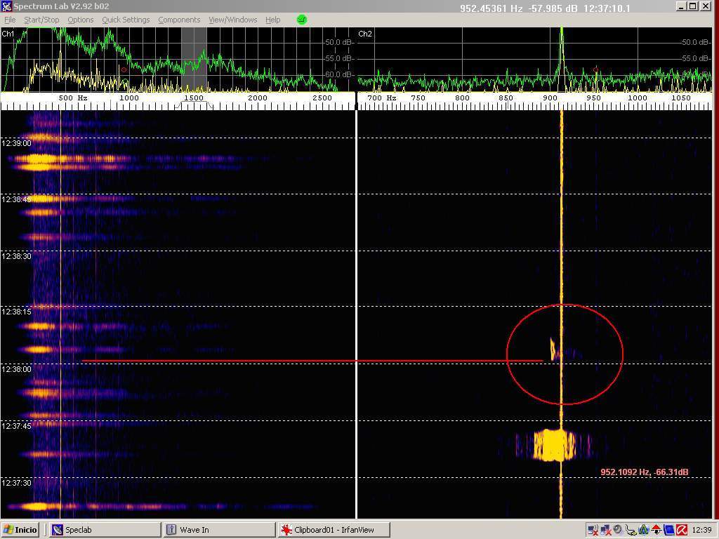Screen dimensions: 719x539
Task: Click the red circle marker in Ch2 spectrum
Action: (x=596, y=69)
